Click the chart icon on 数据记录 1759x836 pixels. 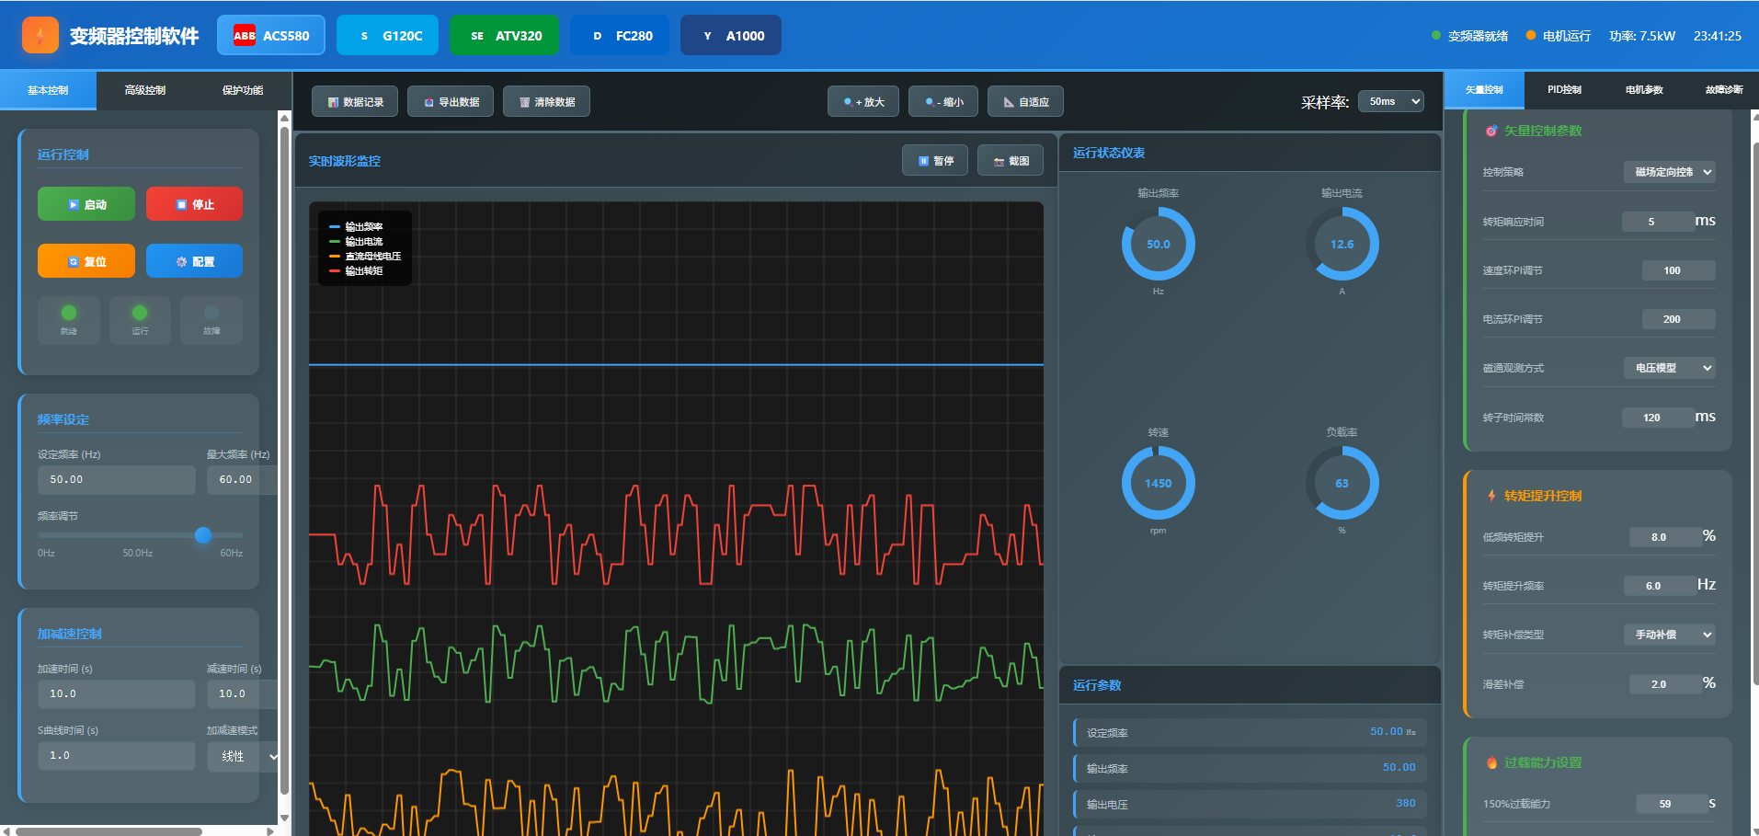tap(334, 102)
